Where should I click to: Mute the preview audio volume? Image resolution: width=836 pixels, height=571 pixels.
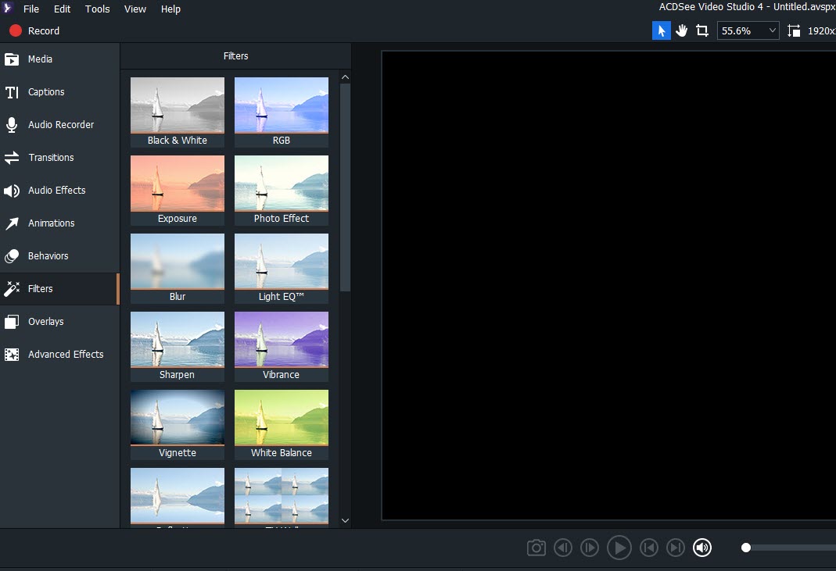(x=701, y=547)
